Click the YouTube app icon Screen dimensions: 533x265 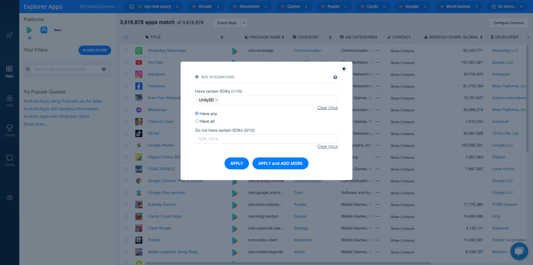(139, 62)
